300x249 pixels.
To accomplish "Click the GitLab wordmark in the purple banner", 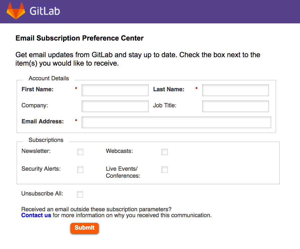I will tap(45, 11).
